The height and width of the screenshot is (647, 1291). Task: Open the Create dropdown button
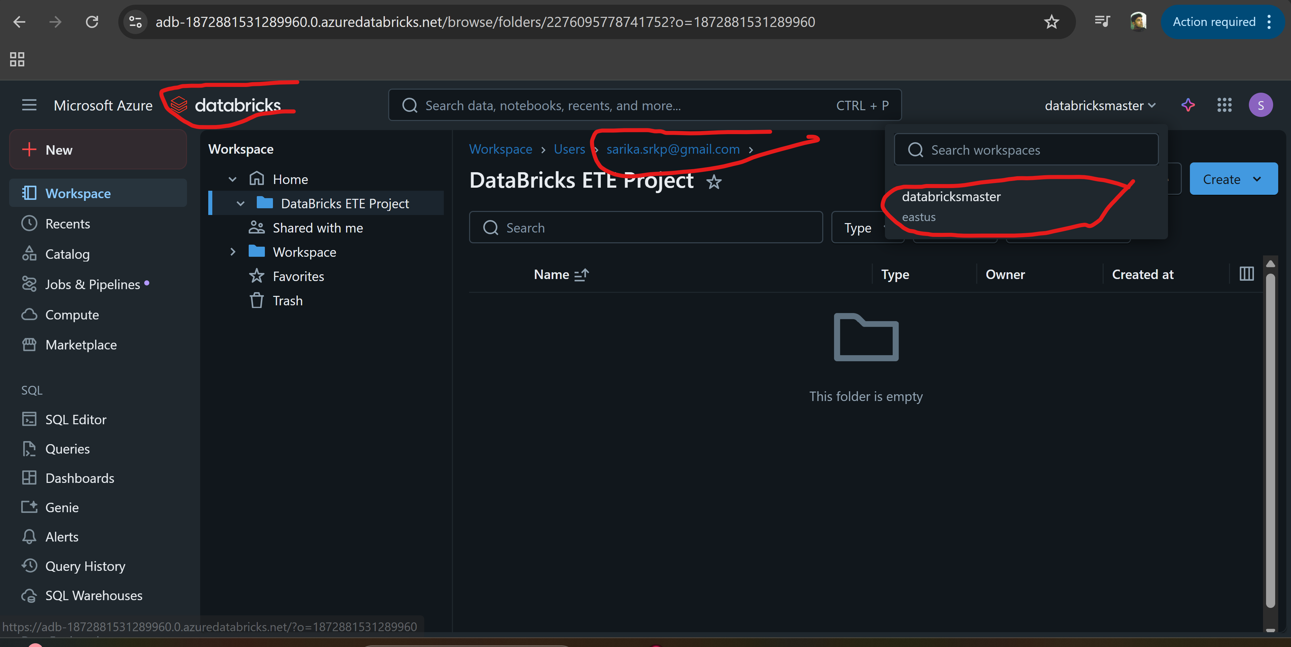click(1233, 179)
